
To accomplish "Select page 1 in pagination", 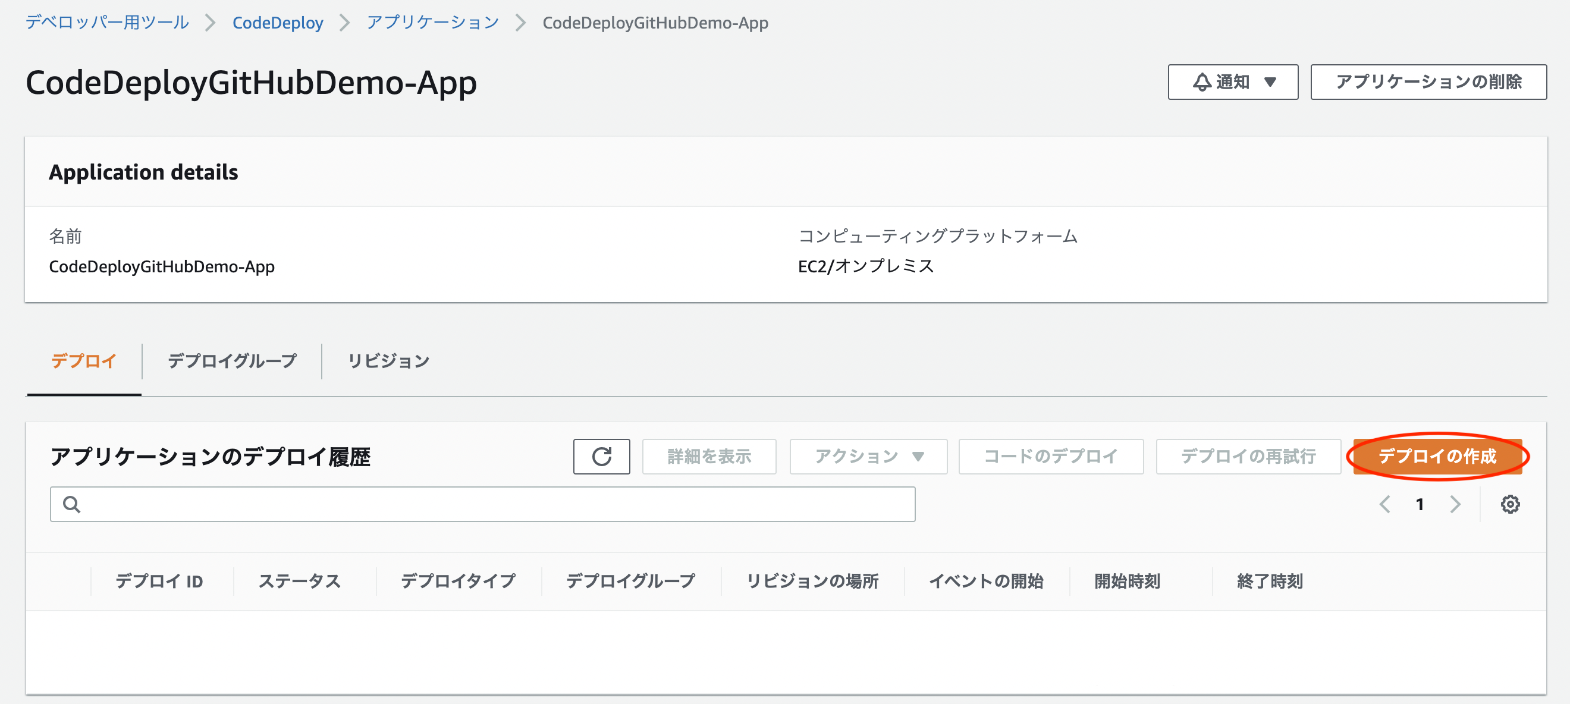I will pyautogui.click(x=1420, y=504).
